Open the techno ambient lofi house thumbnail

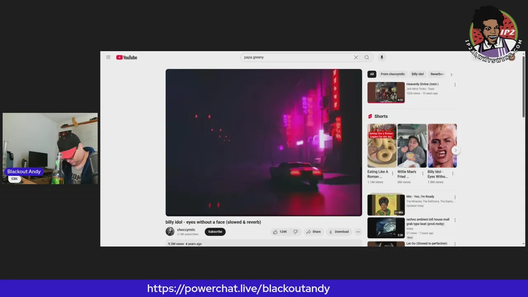pos(386,228)
